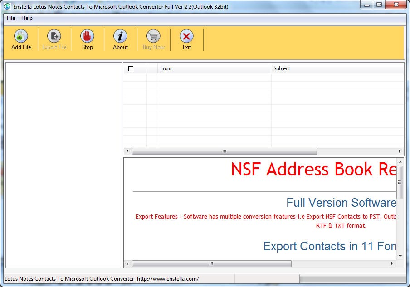The image size is (410, 287).
Task: Click left arrow of message list scrollbar
Action: [127, 151]
